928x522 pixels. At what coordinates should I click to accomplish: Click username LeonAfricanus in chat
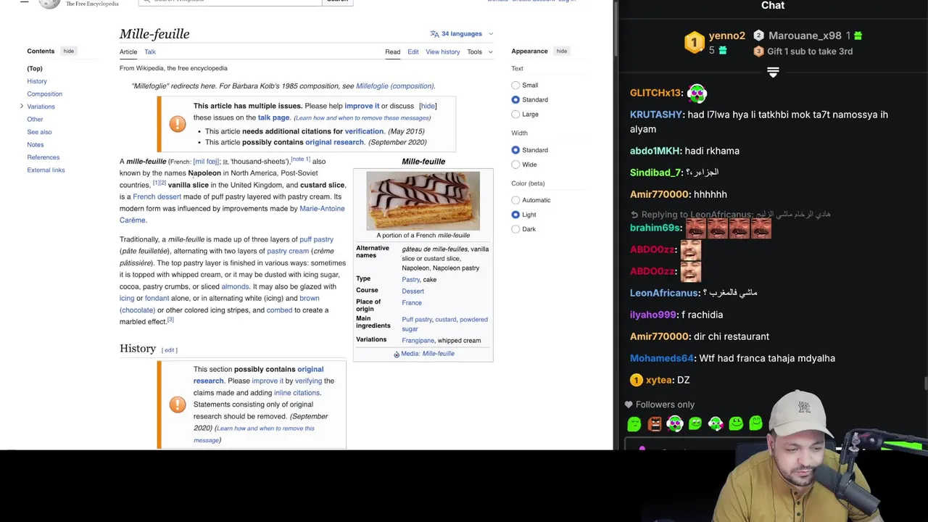663,293
